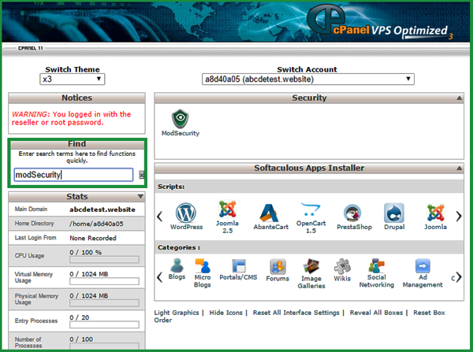Image resolution: width=473 pixels, height=352 pixels.
Task: Click the cPanel VPS Optimized logo
Action: [379, 22]
